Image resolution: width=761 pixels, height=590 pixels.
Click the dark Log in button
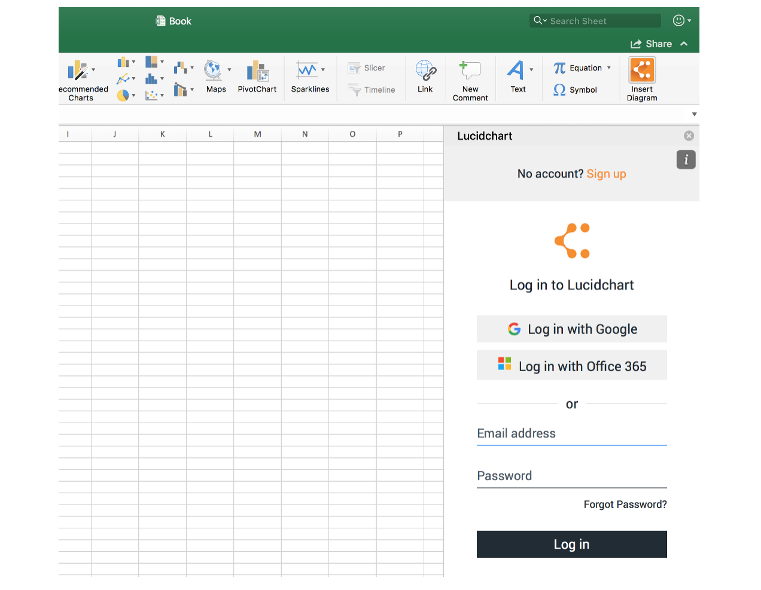[x=572, y=544]
